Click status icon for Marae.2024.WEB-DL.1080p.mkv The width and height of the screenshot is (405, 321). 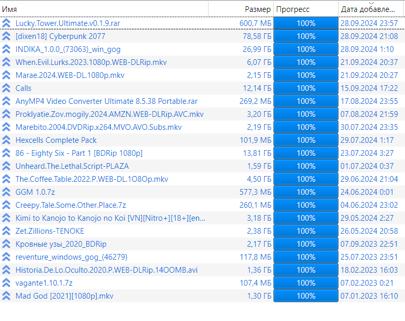click(6, 75)
